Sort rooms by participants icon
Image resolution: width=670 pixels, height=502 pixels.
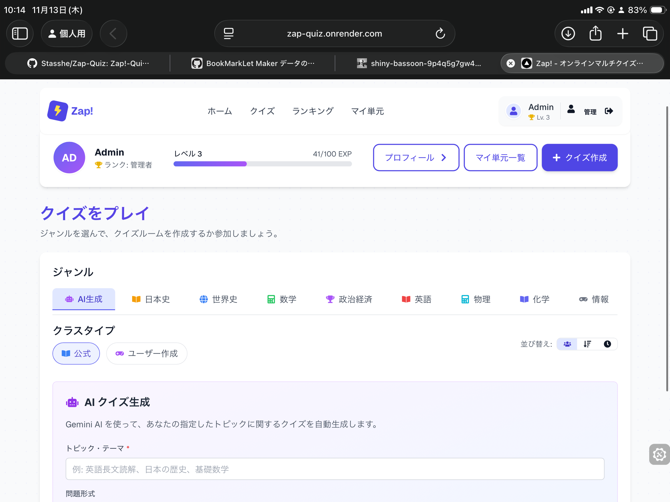[x=567, y=344]
